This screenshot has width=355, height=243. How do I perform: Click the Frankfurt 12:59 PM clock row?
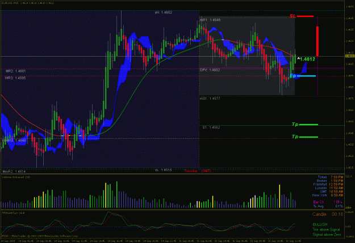coord(328,184)
